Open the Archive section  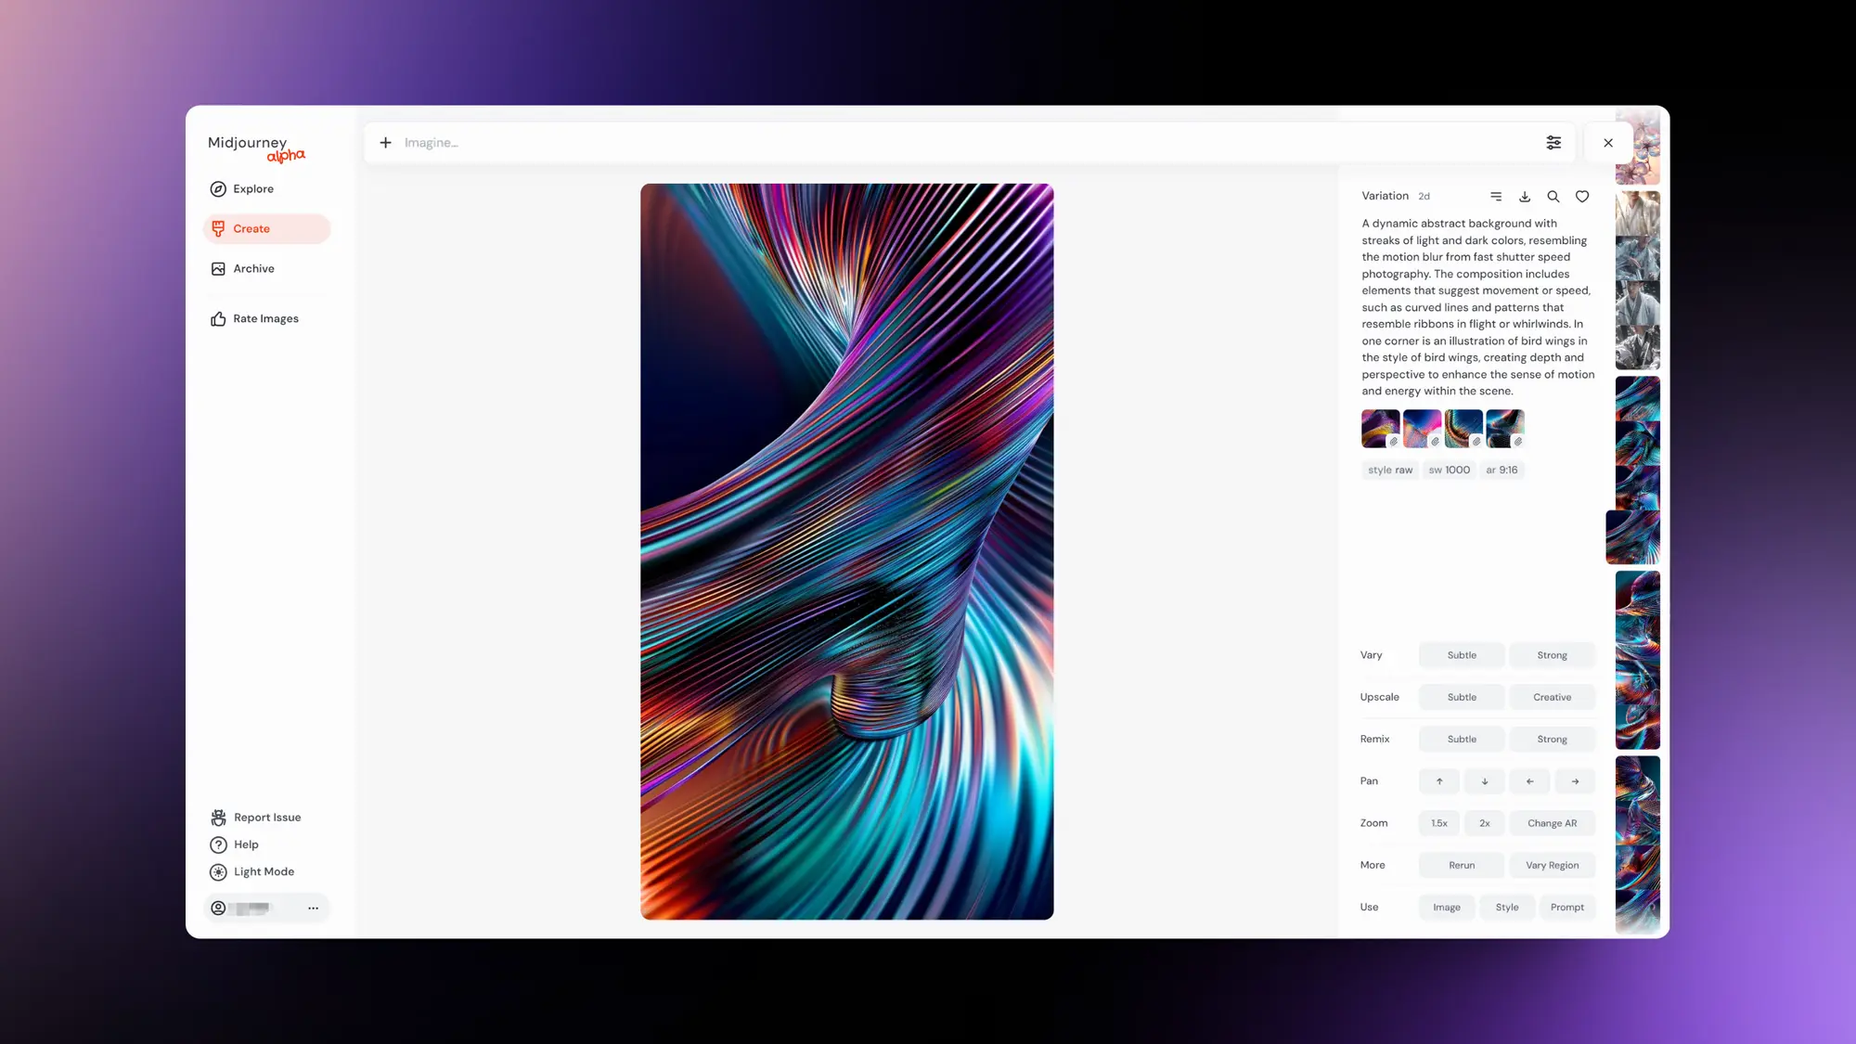(266, 268)
